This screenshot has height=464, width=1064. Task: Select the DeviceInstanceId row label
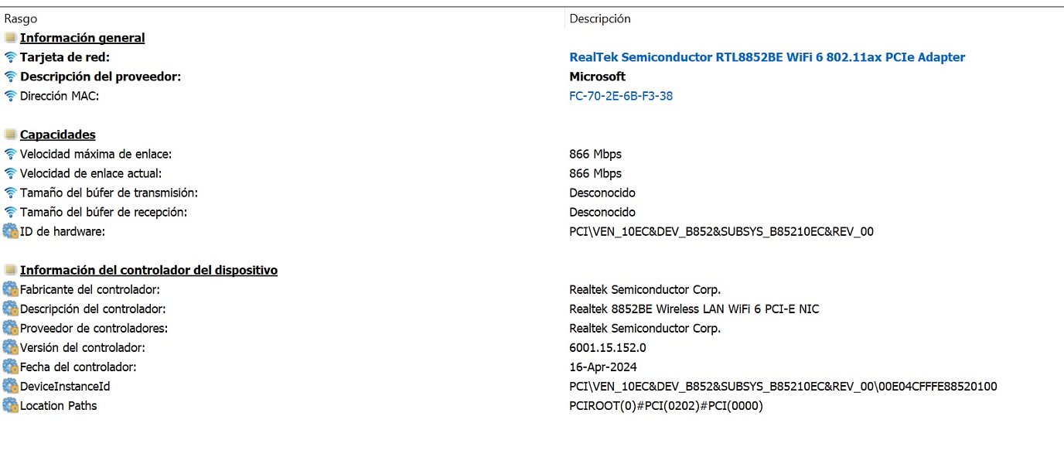tap(60, 386)
